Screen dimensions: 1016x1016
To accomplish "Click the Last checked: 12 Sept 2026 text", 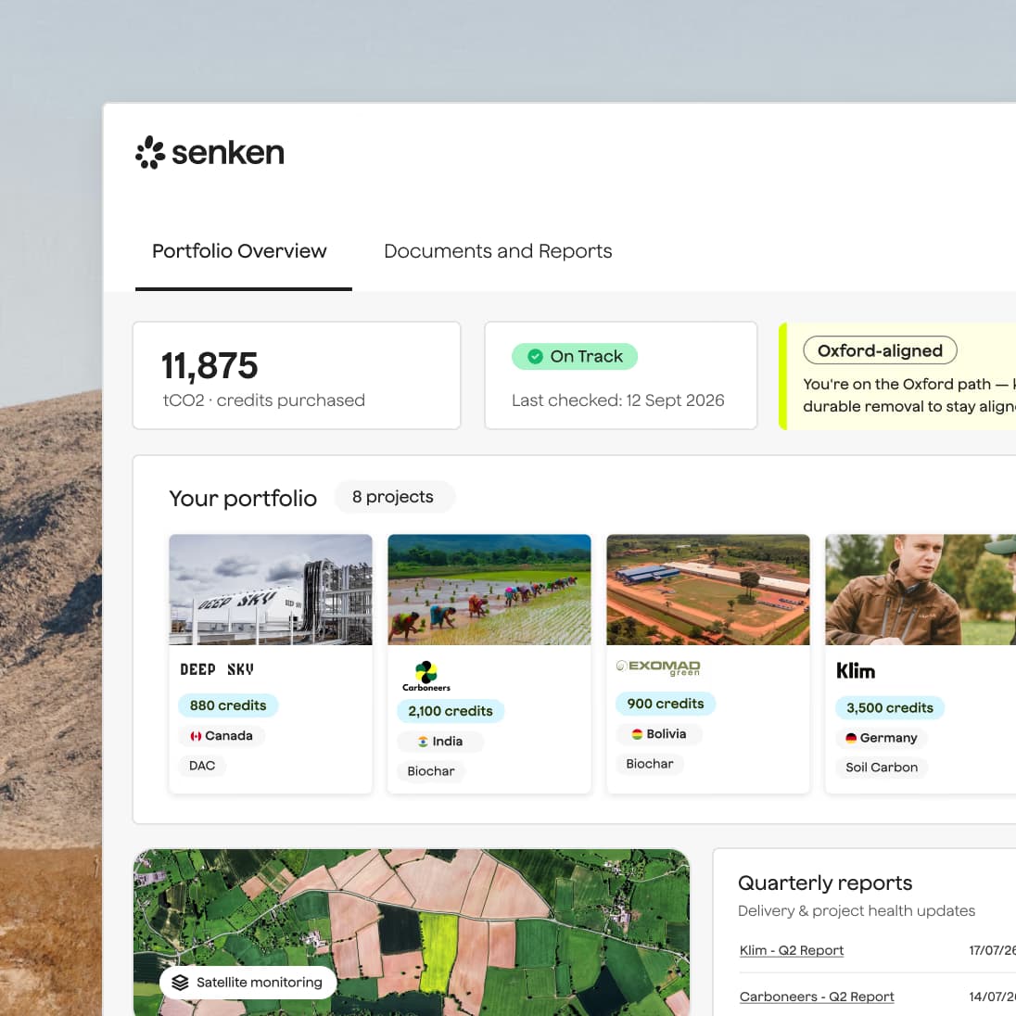I will [617, 400].
